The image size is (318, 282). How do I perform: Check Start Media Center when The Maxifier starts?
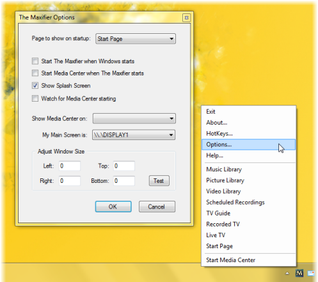(35, 73)
